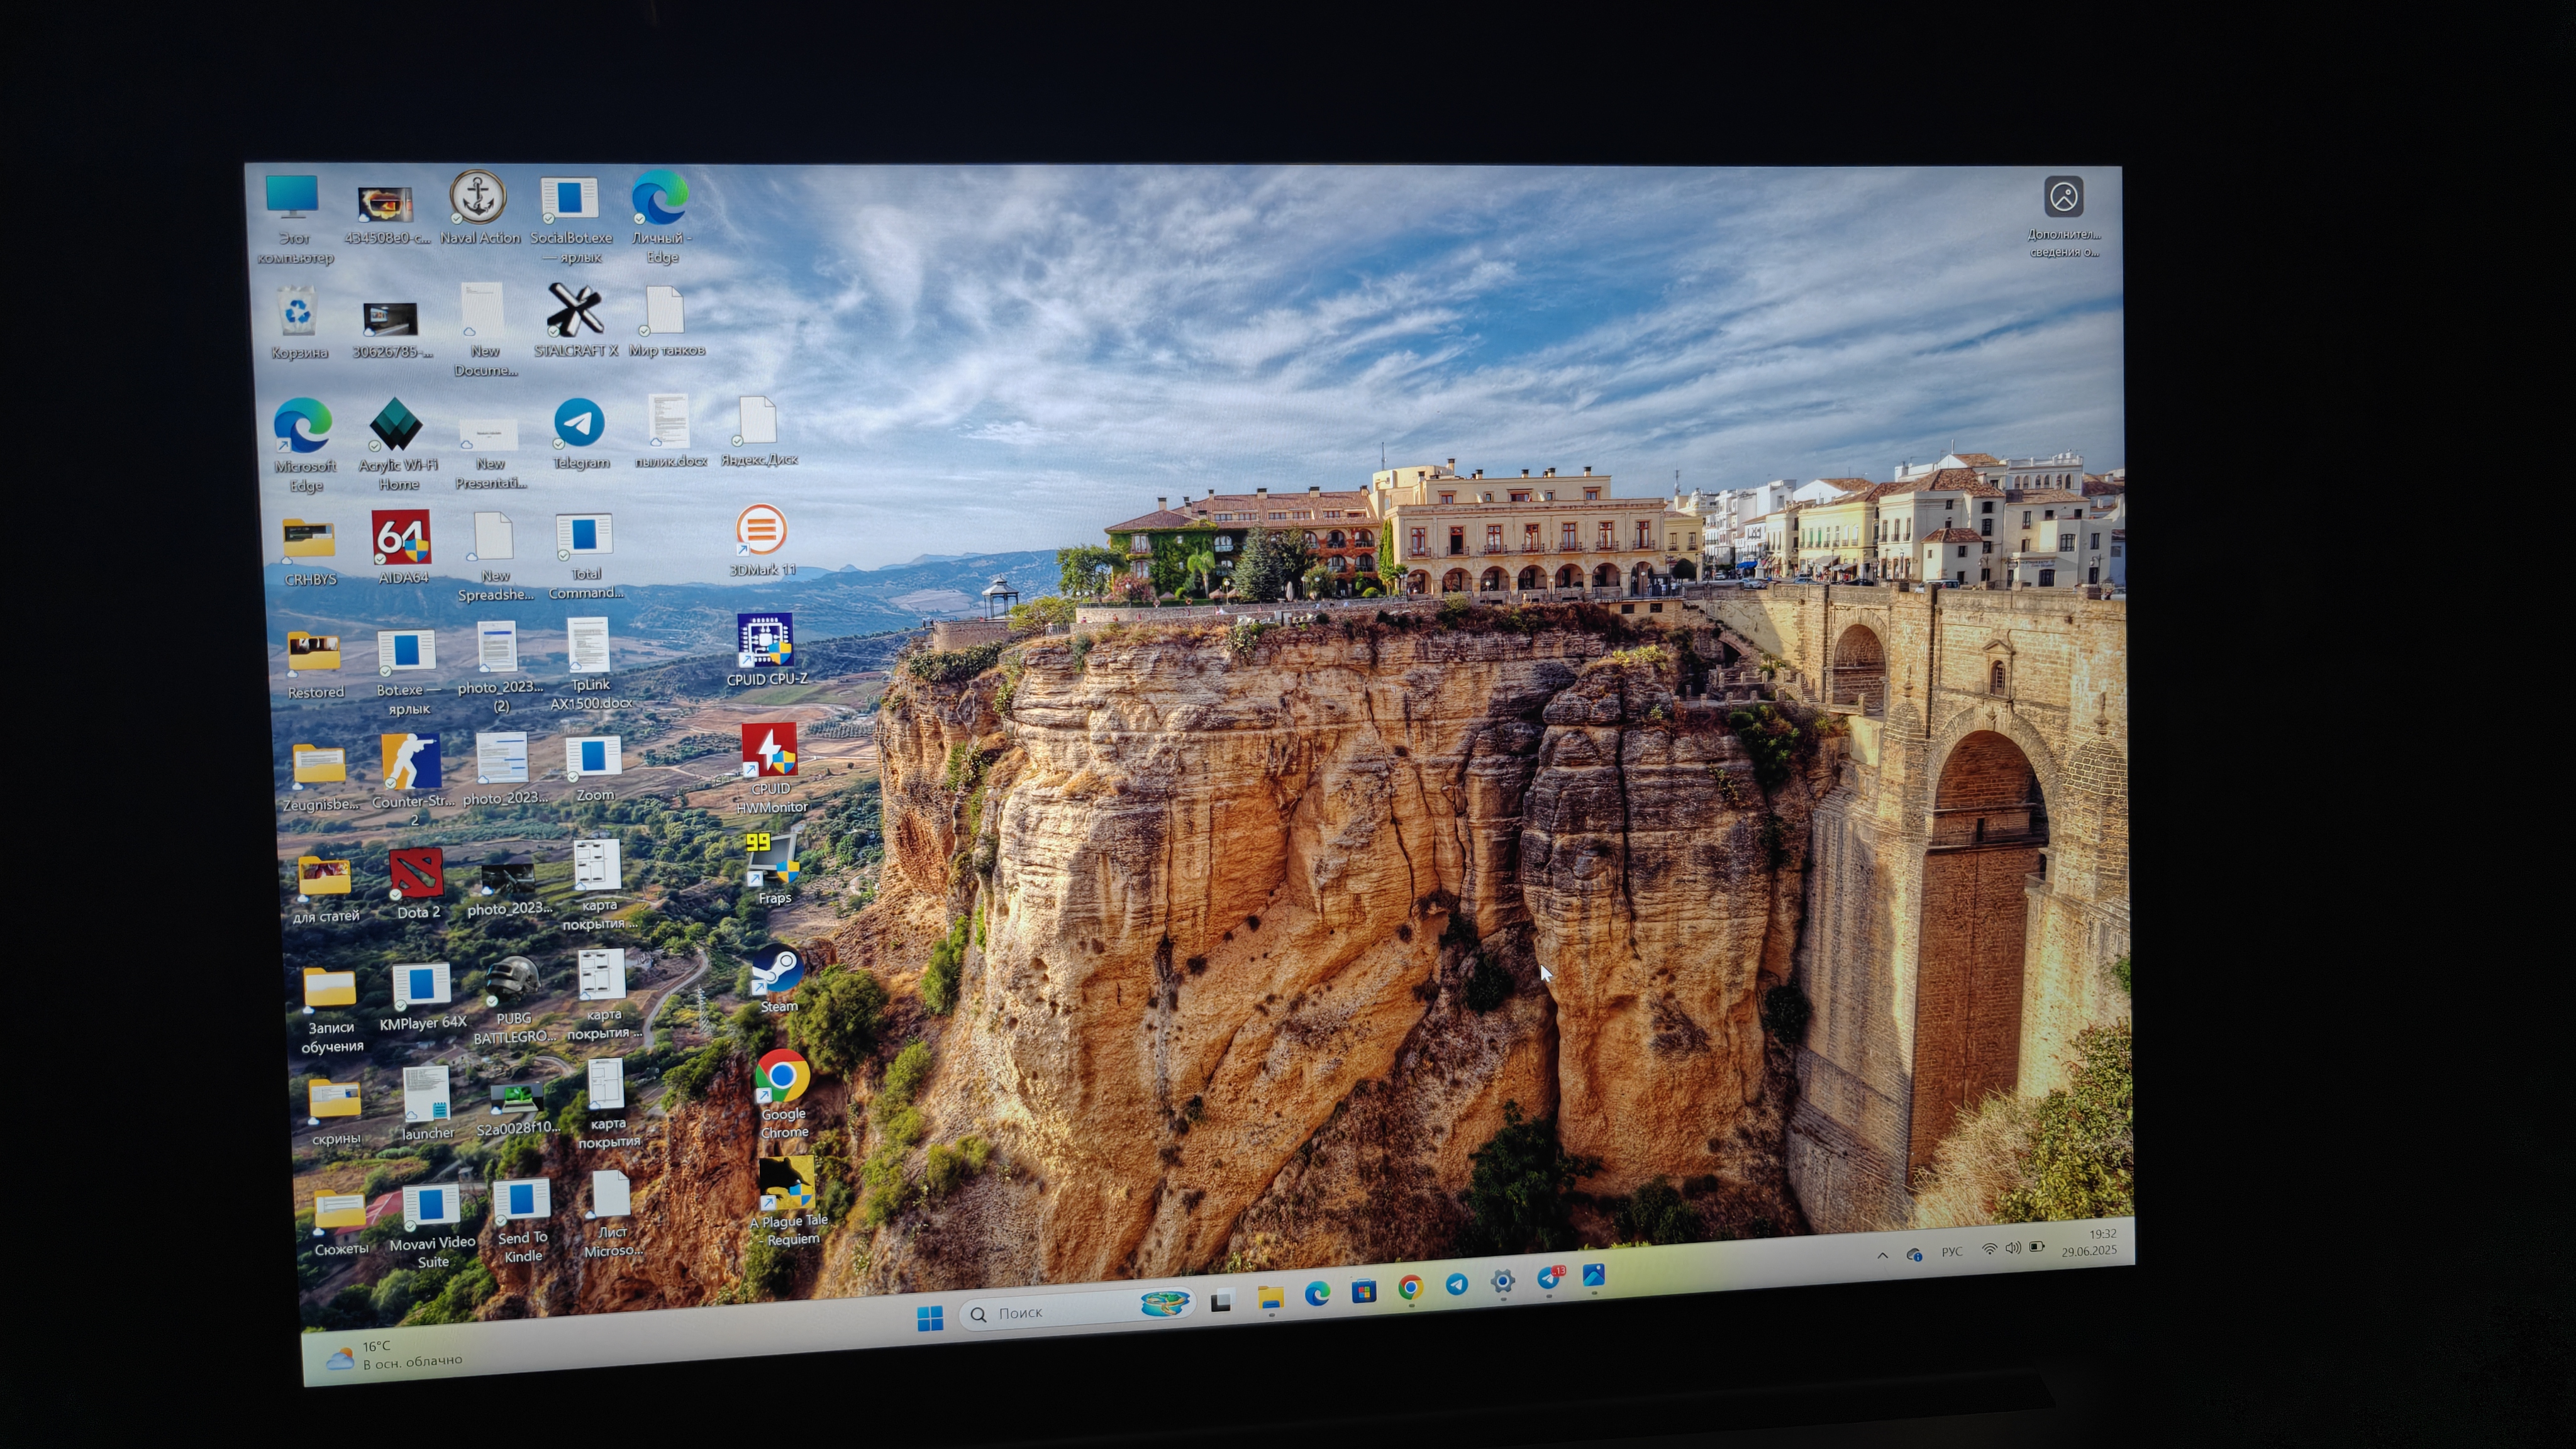Open the volume speaker tray icon
This screenshot has width=2576, height=1449.
pyautogui.click(x=2013, y=1247)
